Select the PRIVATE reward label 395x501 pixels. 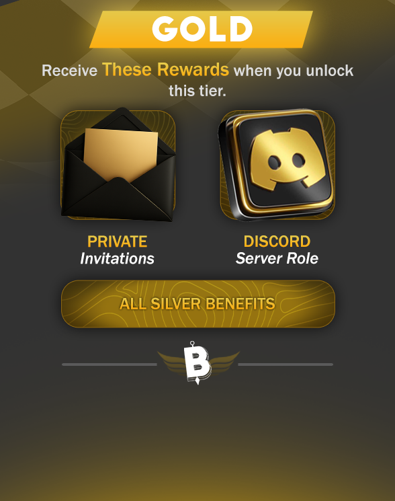point(118,241)
